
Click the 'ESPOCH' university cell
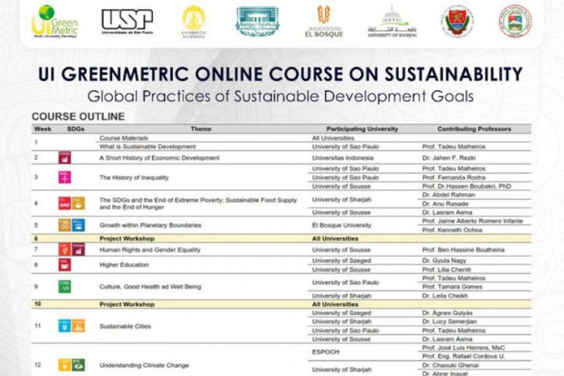(325, 352)
